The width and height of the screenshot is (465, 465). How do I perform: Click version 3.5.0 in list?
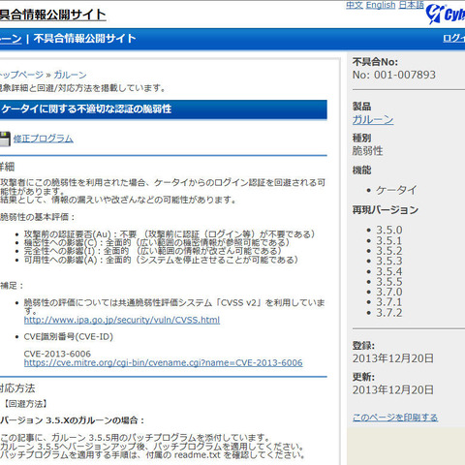point(389,230)
